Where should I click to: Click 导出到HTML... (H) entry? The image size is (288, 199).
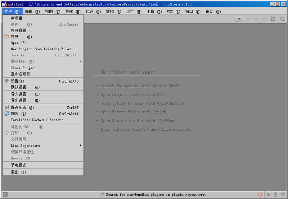[x=43, y=127]
